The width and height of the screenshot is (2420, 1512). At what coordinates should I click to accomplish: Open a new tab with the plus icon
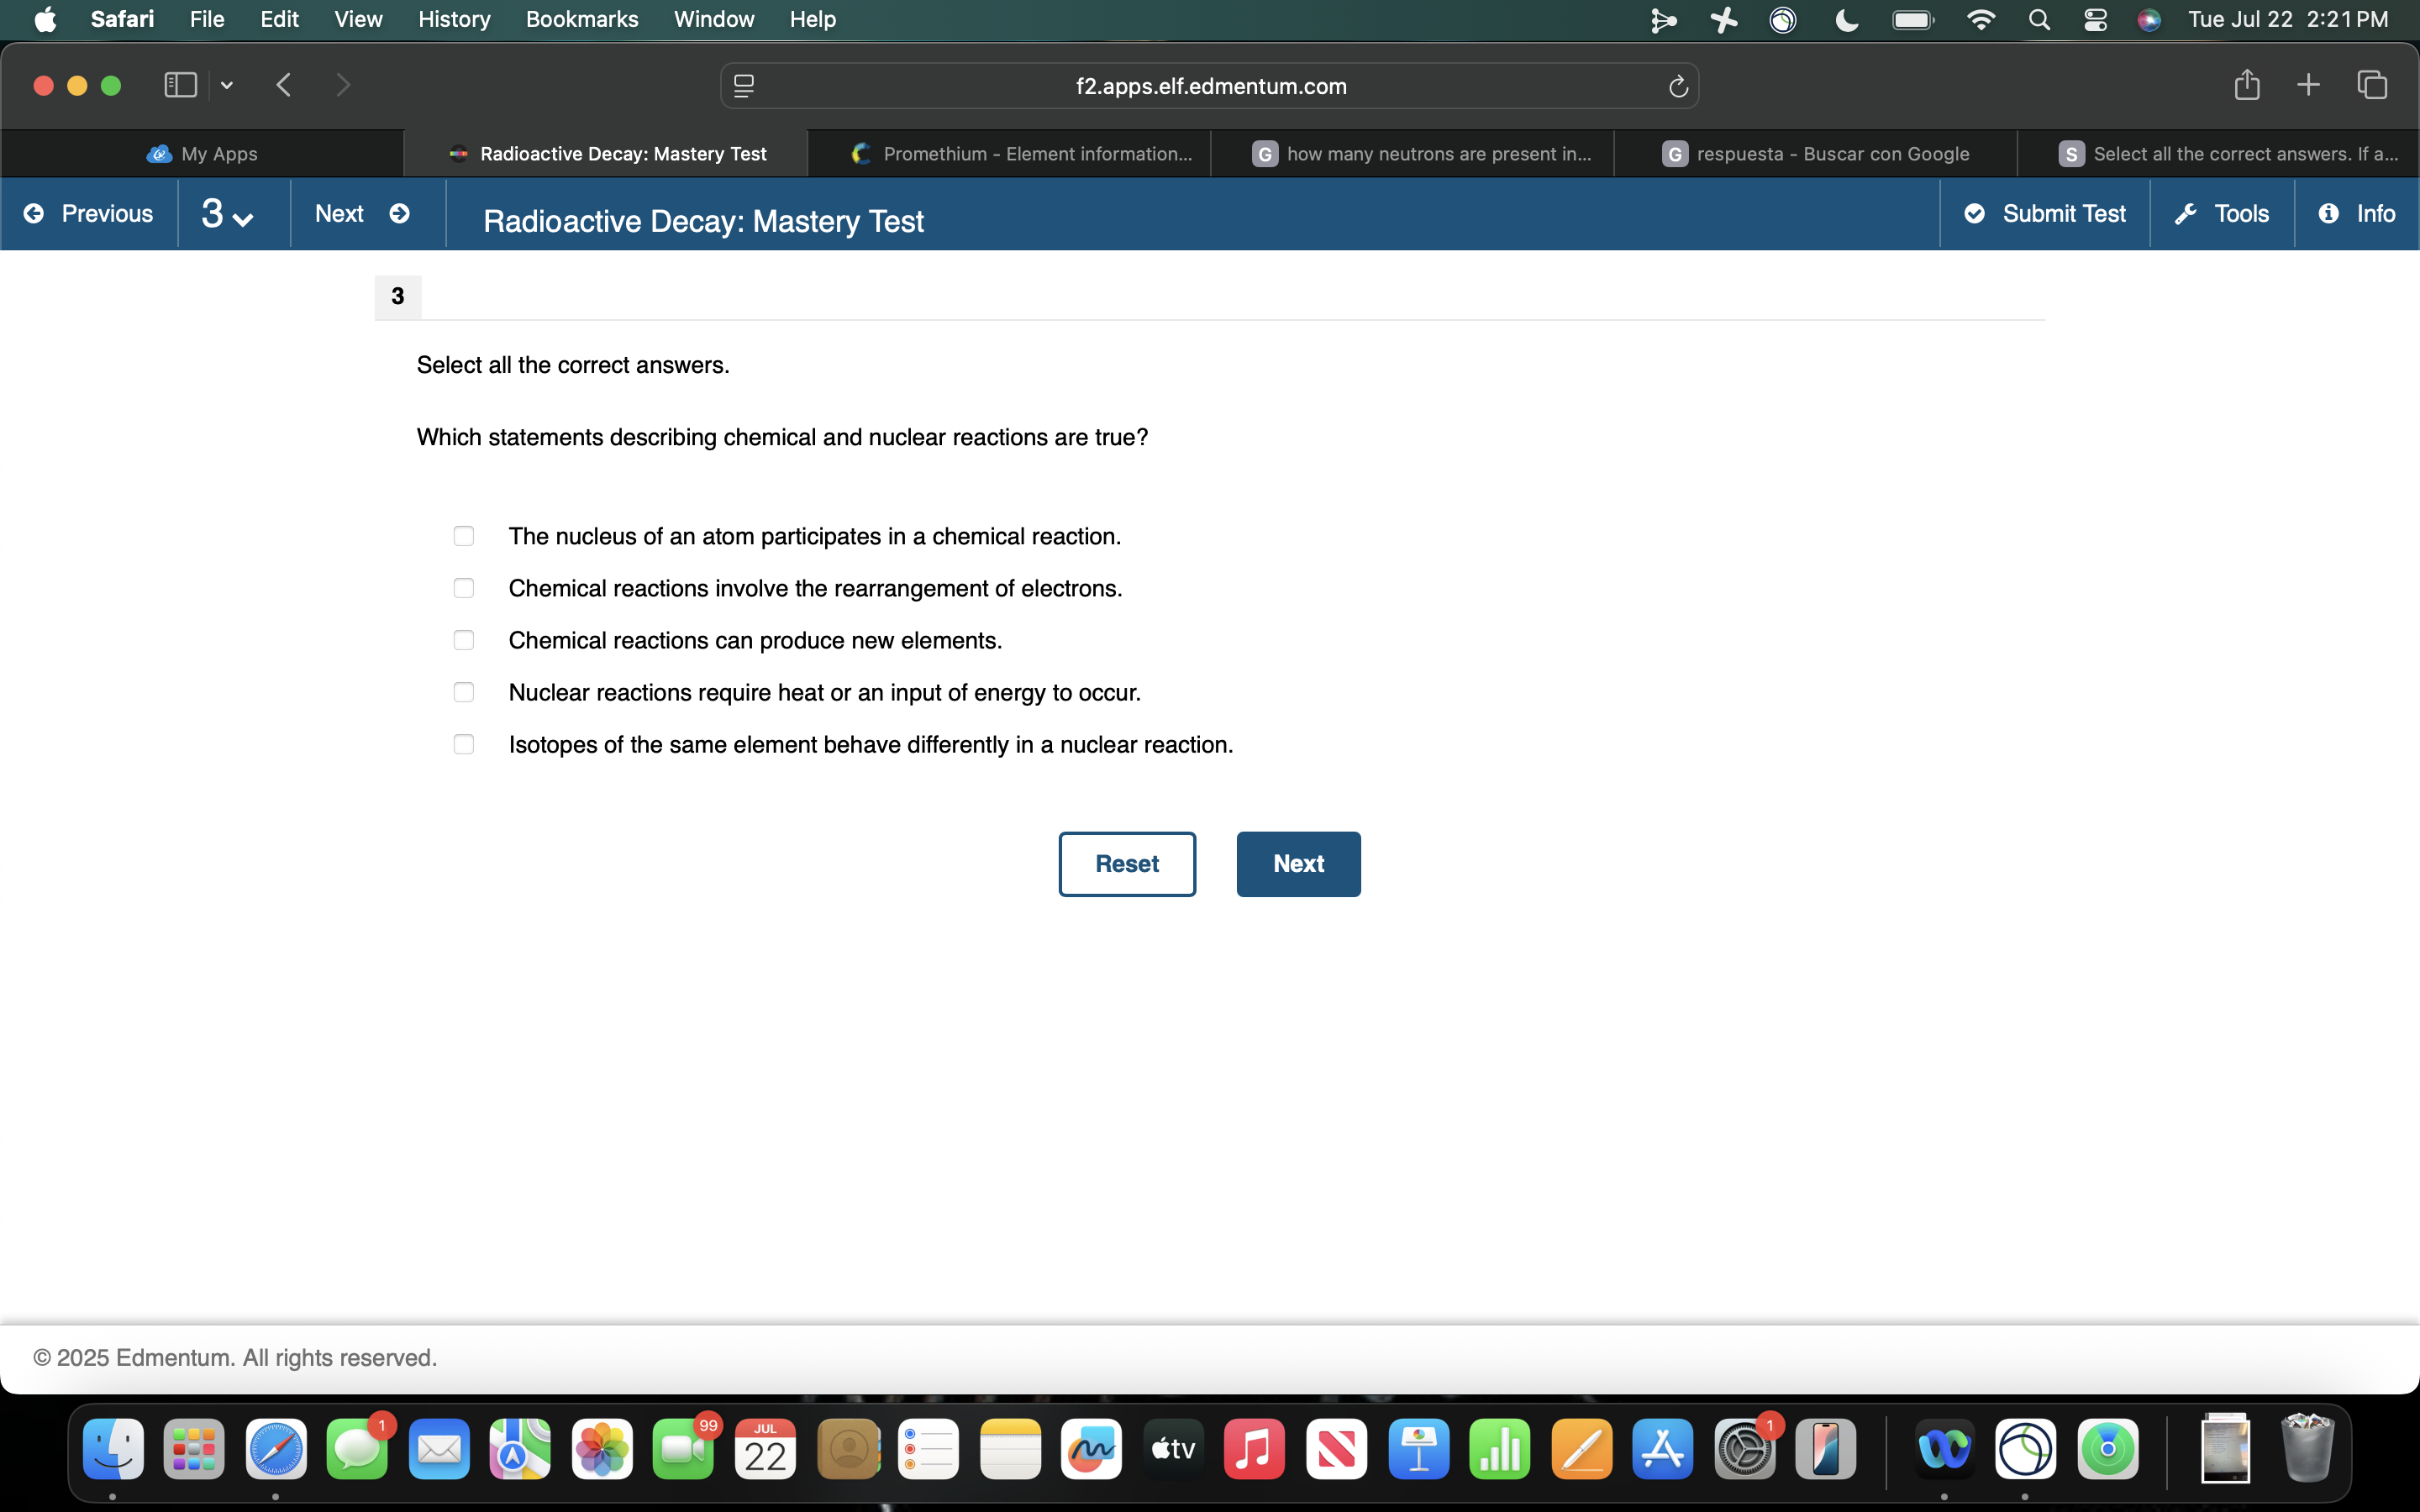(x=2308, y=85)
